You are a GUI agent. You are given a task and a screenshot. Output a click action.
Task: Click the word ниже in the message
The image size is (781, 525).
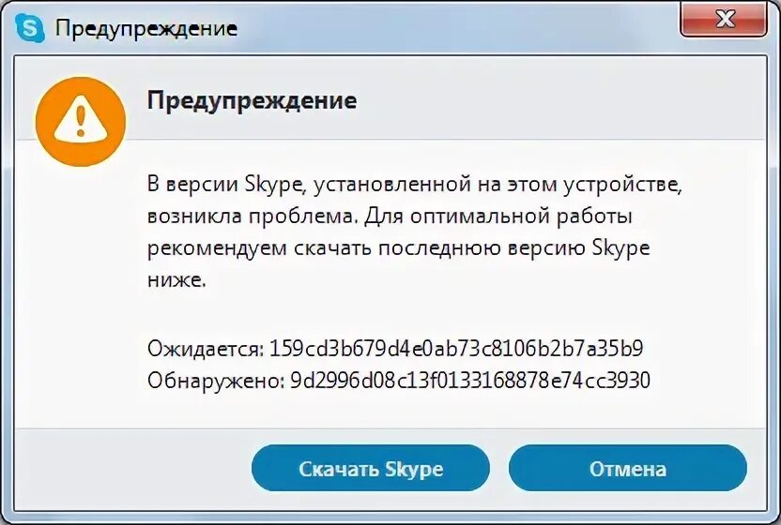[176, 279]
